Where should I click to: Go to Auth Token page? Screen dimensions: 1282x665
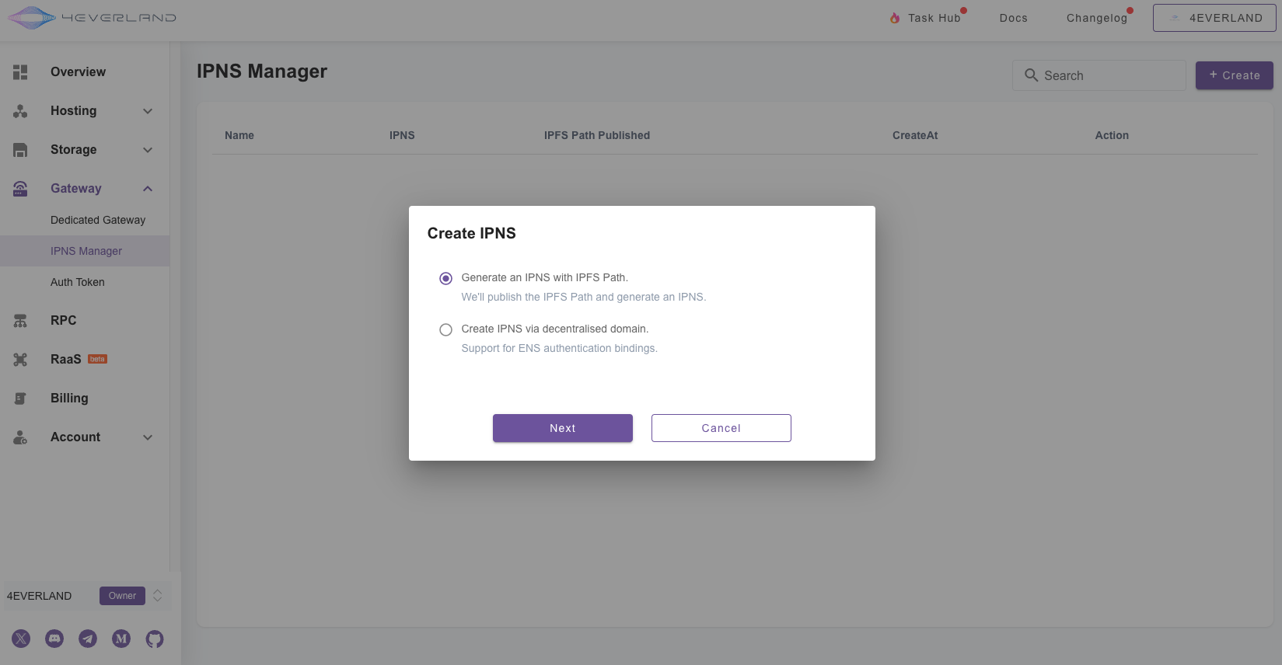click(78, 282)
